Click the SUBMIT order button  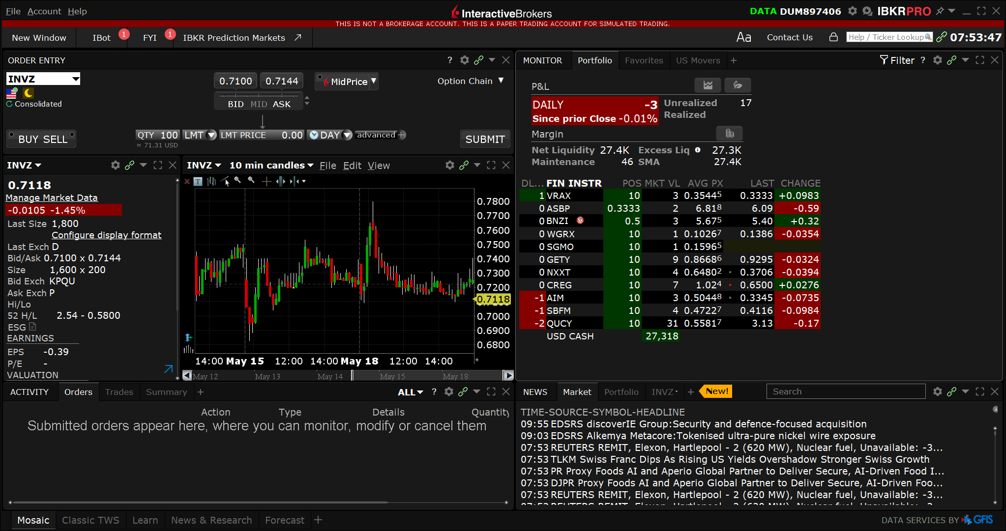point(485,139)
